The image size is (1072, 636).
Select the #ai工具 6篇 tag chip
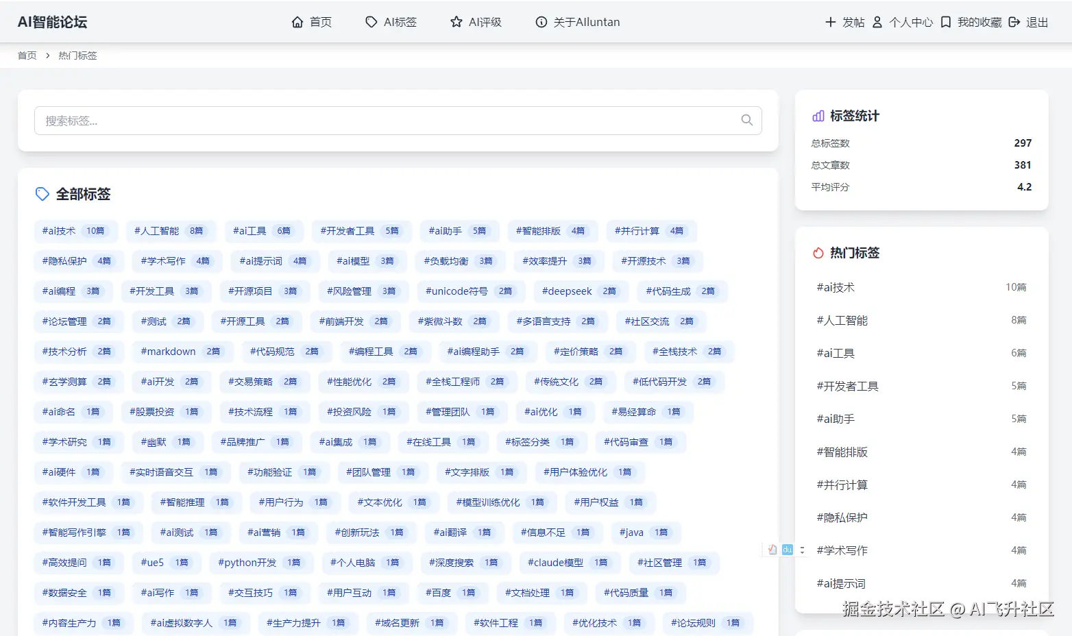(x=264, y=231)
